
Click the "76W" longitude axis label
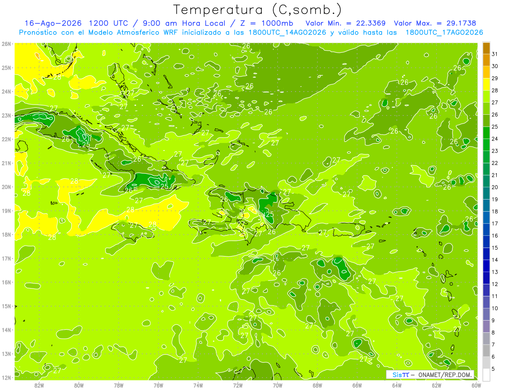[159, 385]
